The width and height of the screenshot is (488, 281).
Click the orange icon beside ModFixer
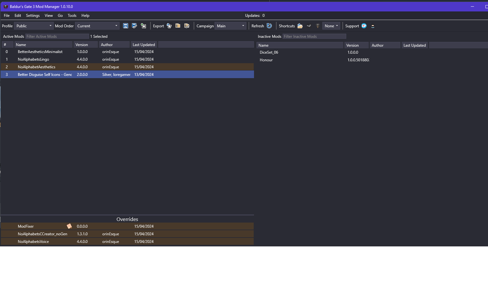coord(69,226)
